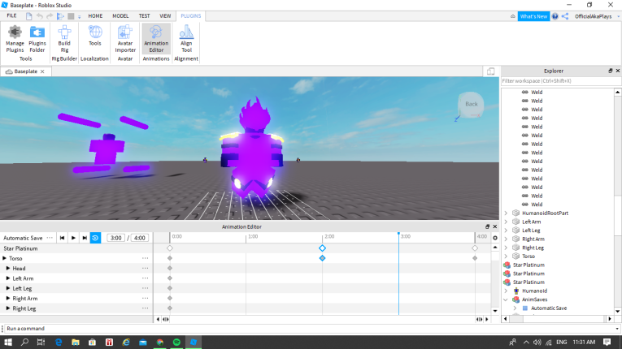Select the Baseplate document tab

25,71
